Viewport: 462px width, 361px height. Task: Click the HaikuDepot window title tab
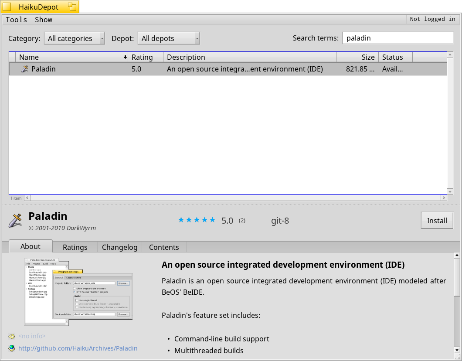40,7
